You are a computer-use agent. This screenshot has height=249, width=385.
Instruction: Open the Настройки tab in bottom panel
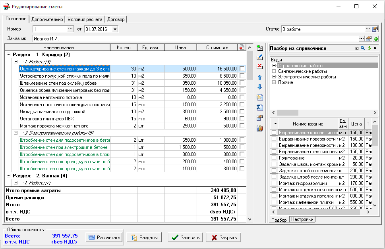click(x=302, y=219)
